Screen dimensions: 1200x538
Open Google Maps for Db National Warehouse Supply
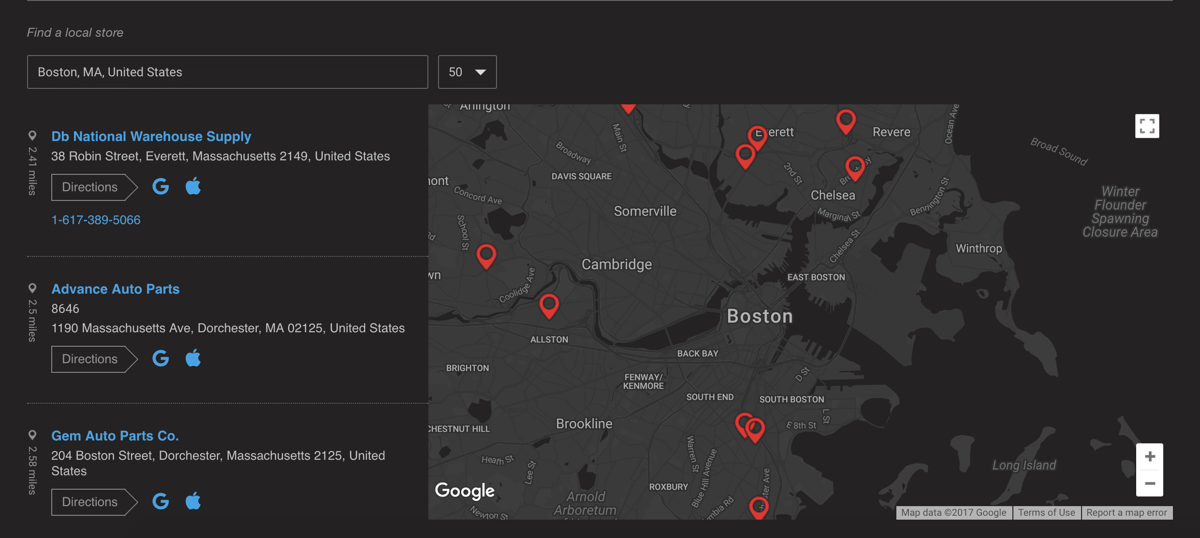tap(161, 186)
